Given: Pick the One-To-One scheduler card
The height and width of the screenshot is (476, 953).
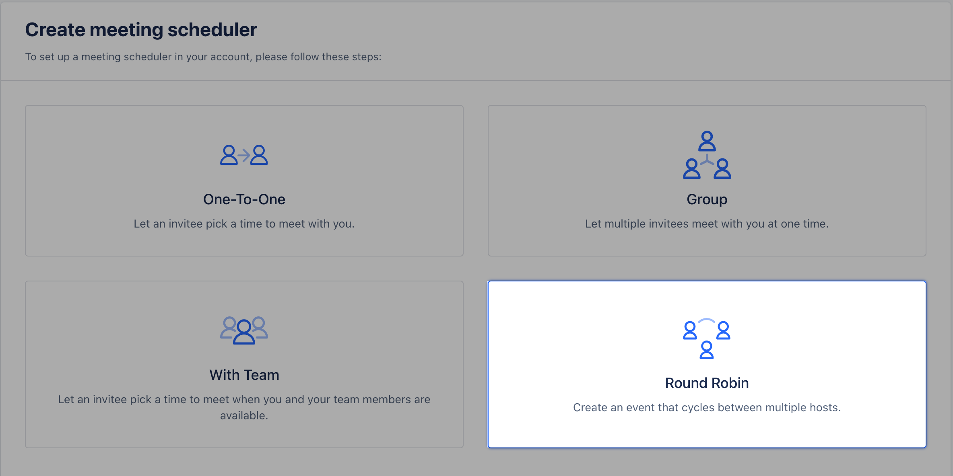Looking at the screenshot, I should pyautogui.click(x=244, y=181).
